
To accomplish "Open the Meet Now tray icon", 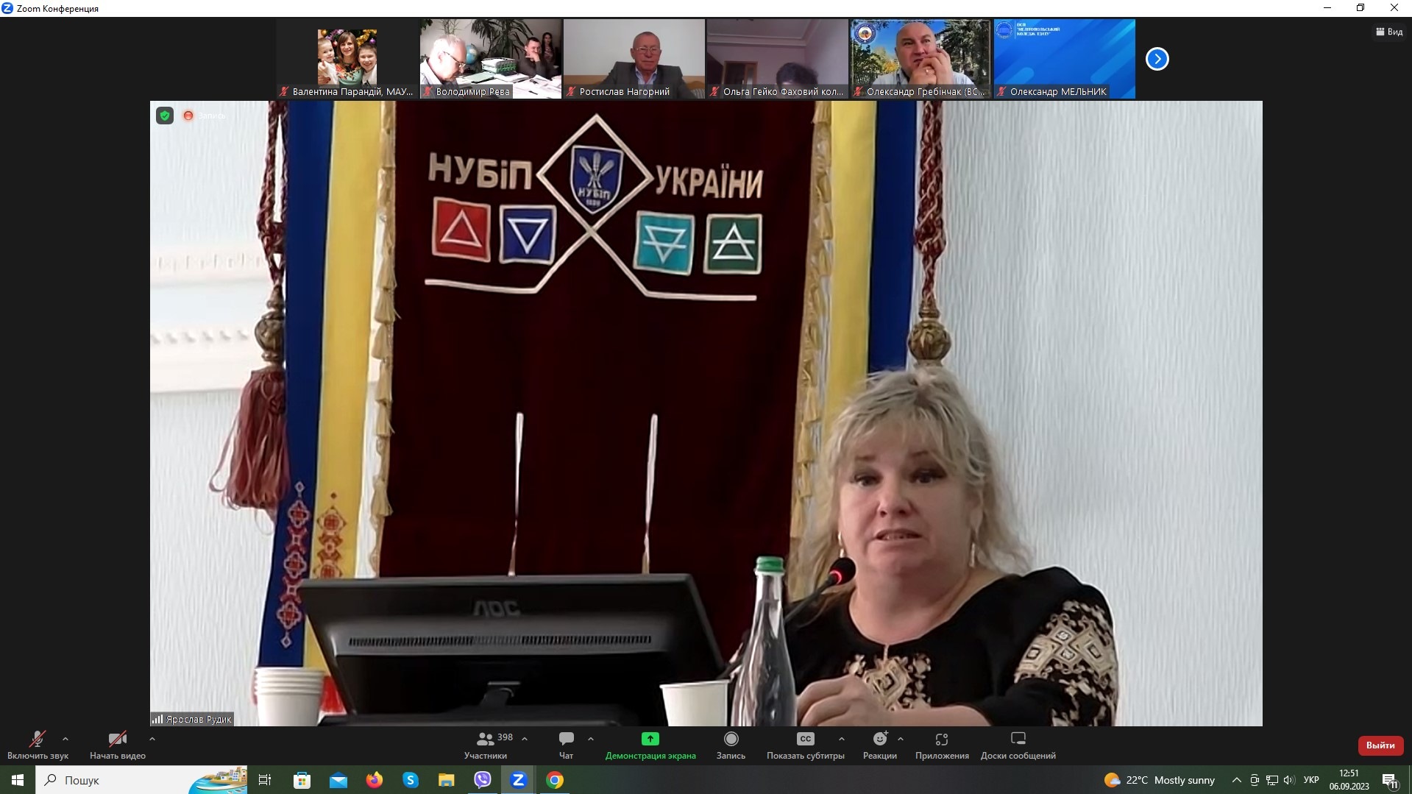I will pos(1255,780).
